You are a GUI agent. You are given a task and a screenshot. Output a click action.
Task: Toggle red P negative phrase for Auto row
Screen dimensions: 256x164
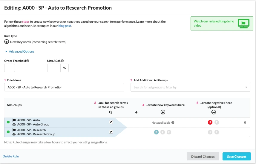pos(210,122)
